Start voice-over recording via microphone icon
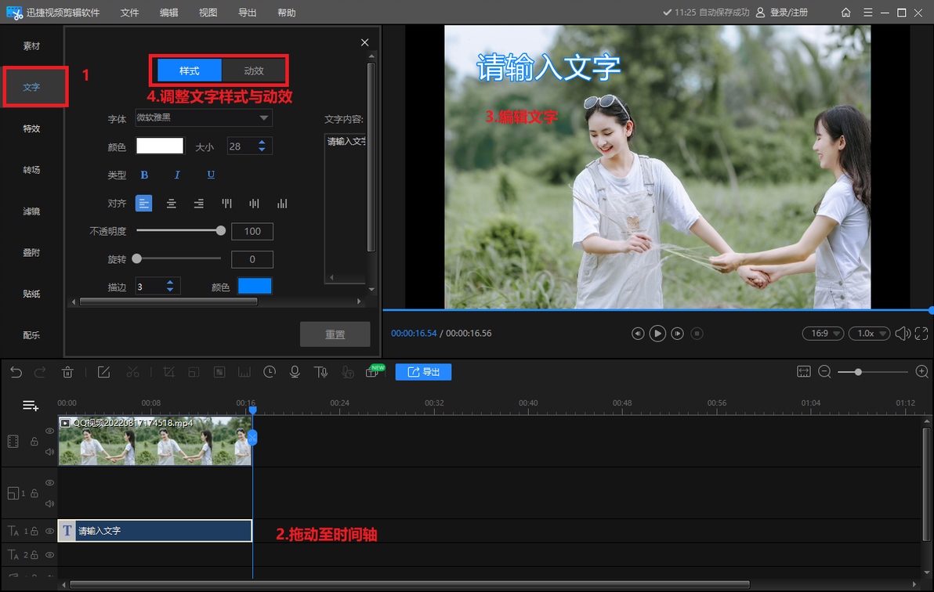 pyautogui.click(x=295, y=372)
